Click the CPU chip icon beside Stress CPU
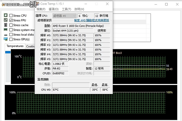The height and width of the screenshot is (121, 182). (6, 15)
